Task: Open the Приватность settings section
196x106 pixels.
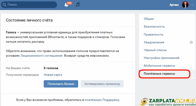Action: [x=153, y=34]
